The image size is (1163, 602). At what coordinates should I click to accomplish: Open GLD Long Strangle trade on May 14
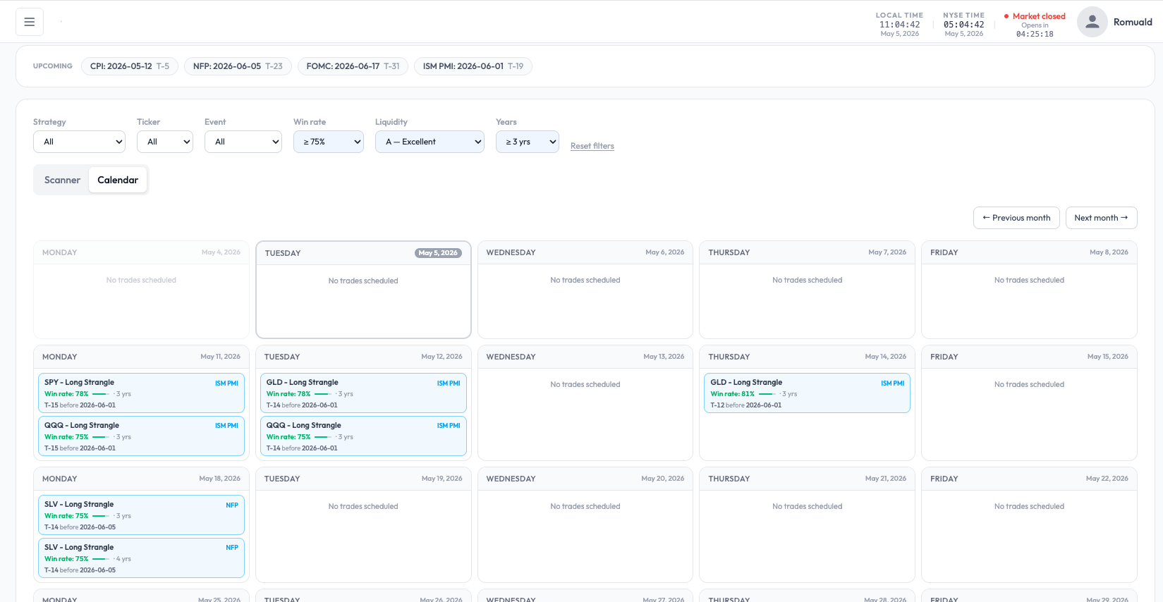coord(807,393)
